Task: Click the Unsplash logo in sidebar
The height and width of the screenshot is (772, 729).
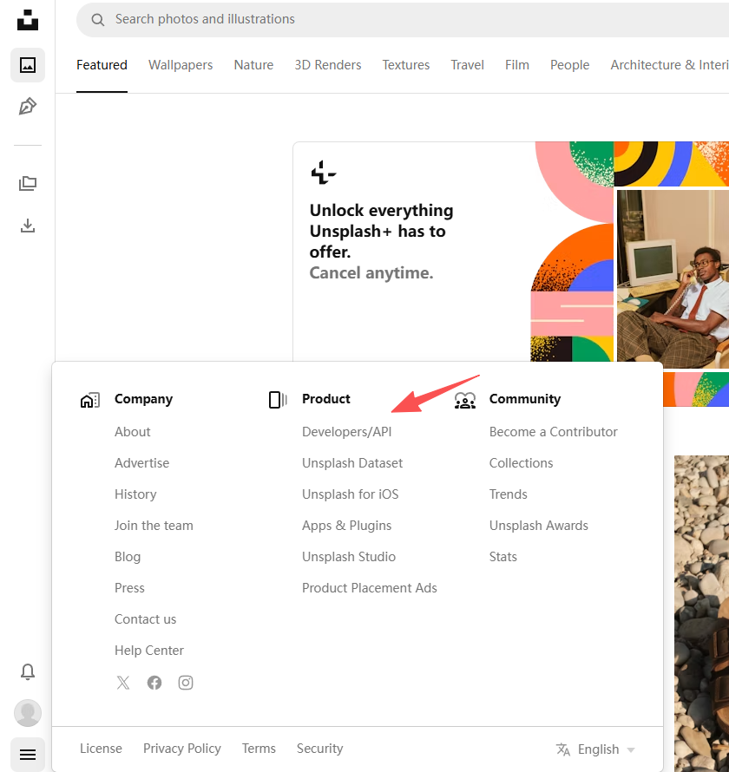Action: [27, 19]
